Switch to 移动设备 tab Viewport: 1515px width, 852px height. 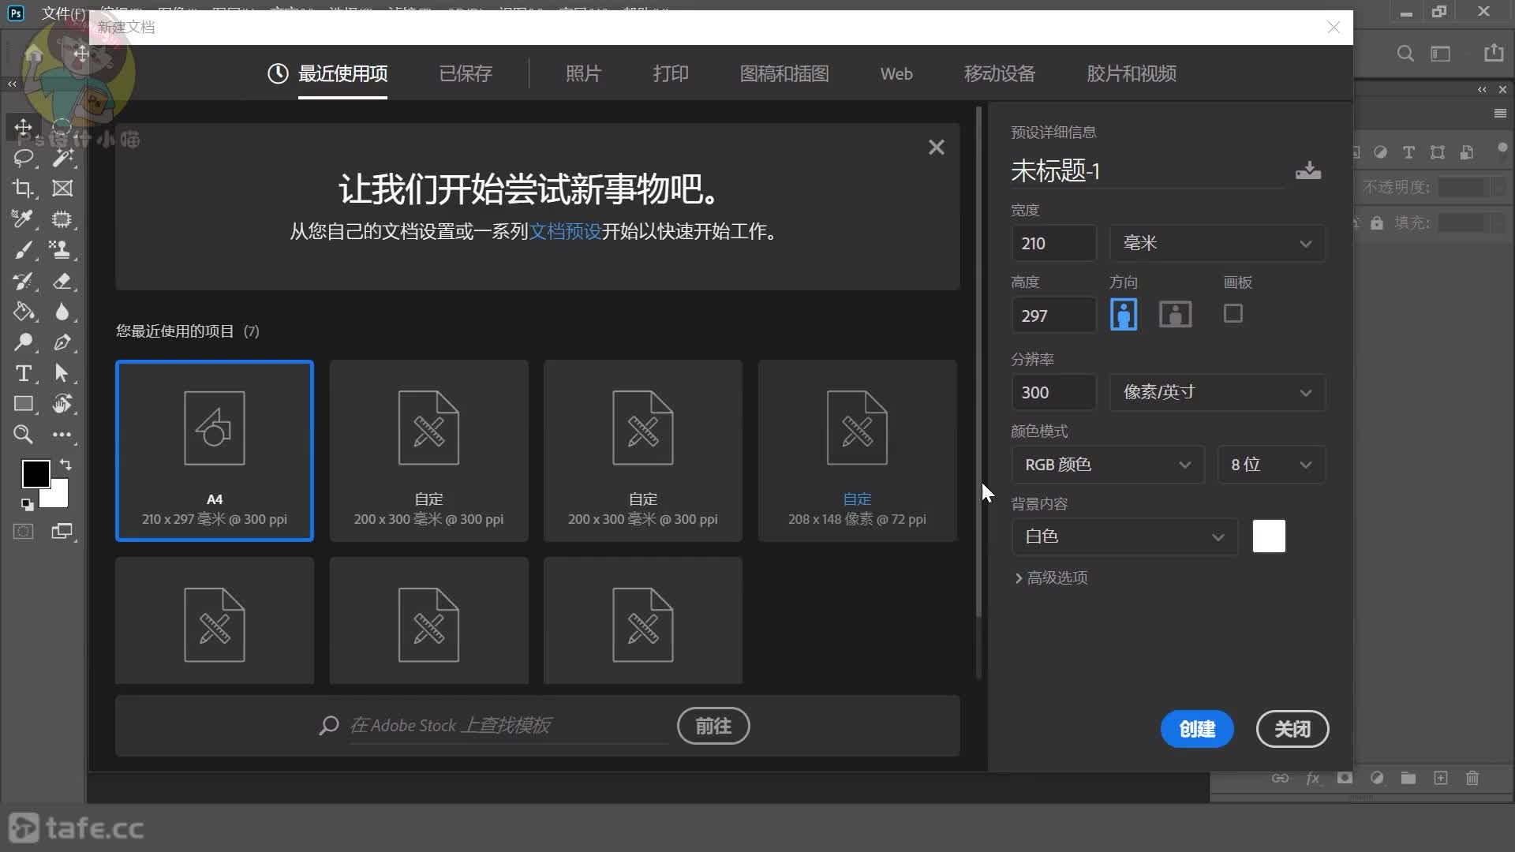coord(1000,73)
